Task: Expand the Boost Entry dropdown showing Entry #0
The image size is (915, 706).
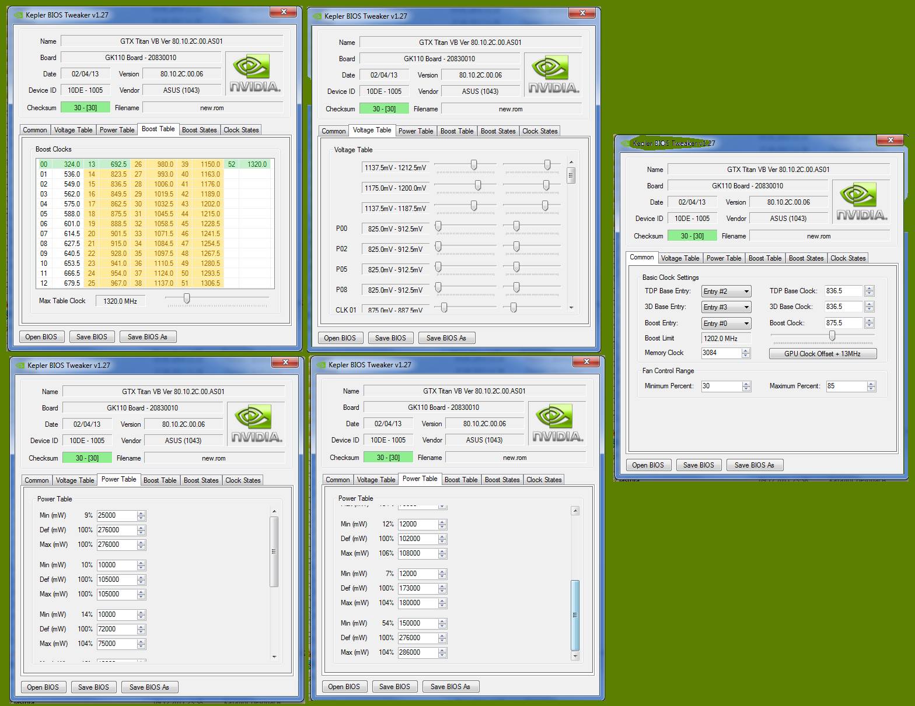Action: pyautogui.click(x=726, y=324)
